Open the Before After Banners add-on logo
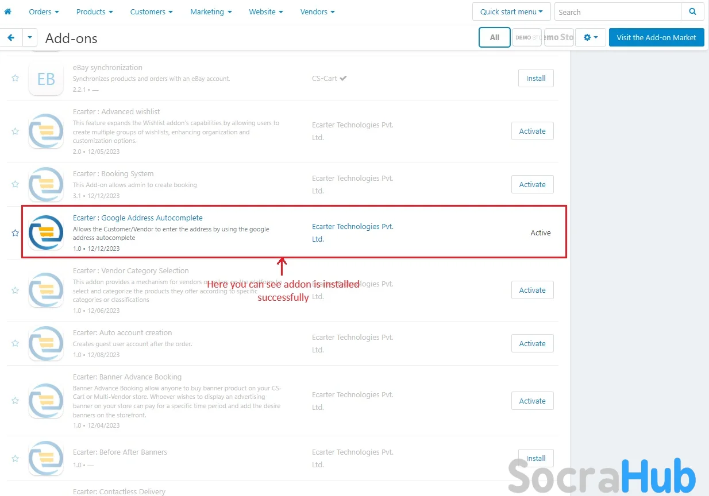 tap(46, 458)
